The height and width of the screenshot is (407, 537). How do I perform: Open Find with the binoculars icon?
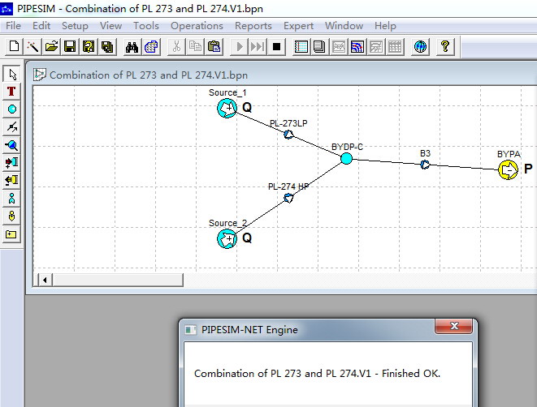132,46
